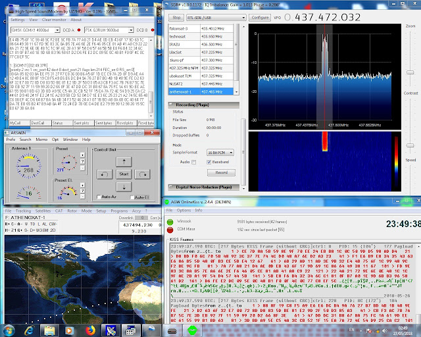Click the plus button beside the azimuth Preset dial
The width and height of the screenshot is (421, 337).
point(82,155)
